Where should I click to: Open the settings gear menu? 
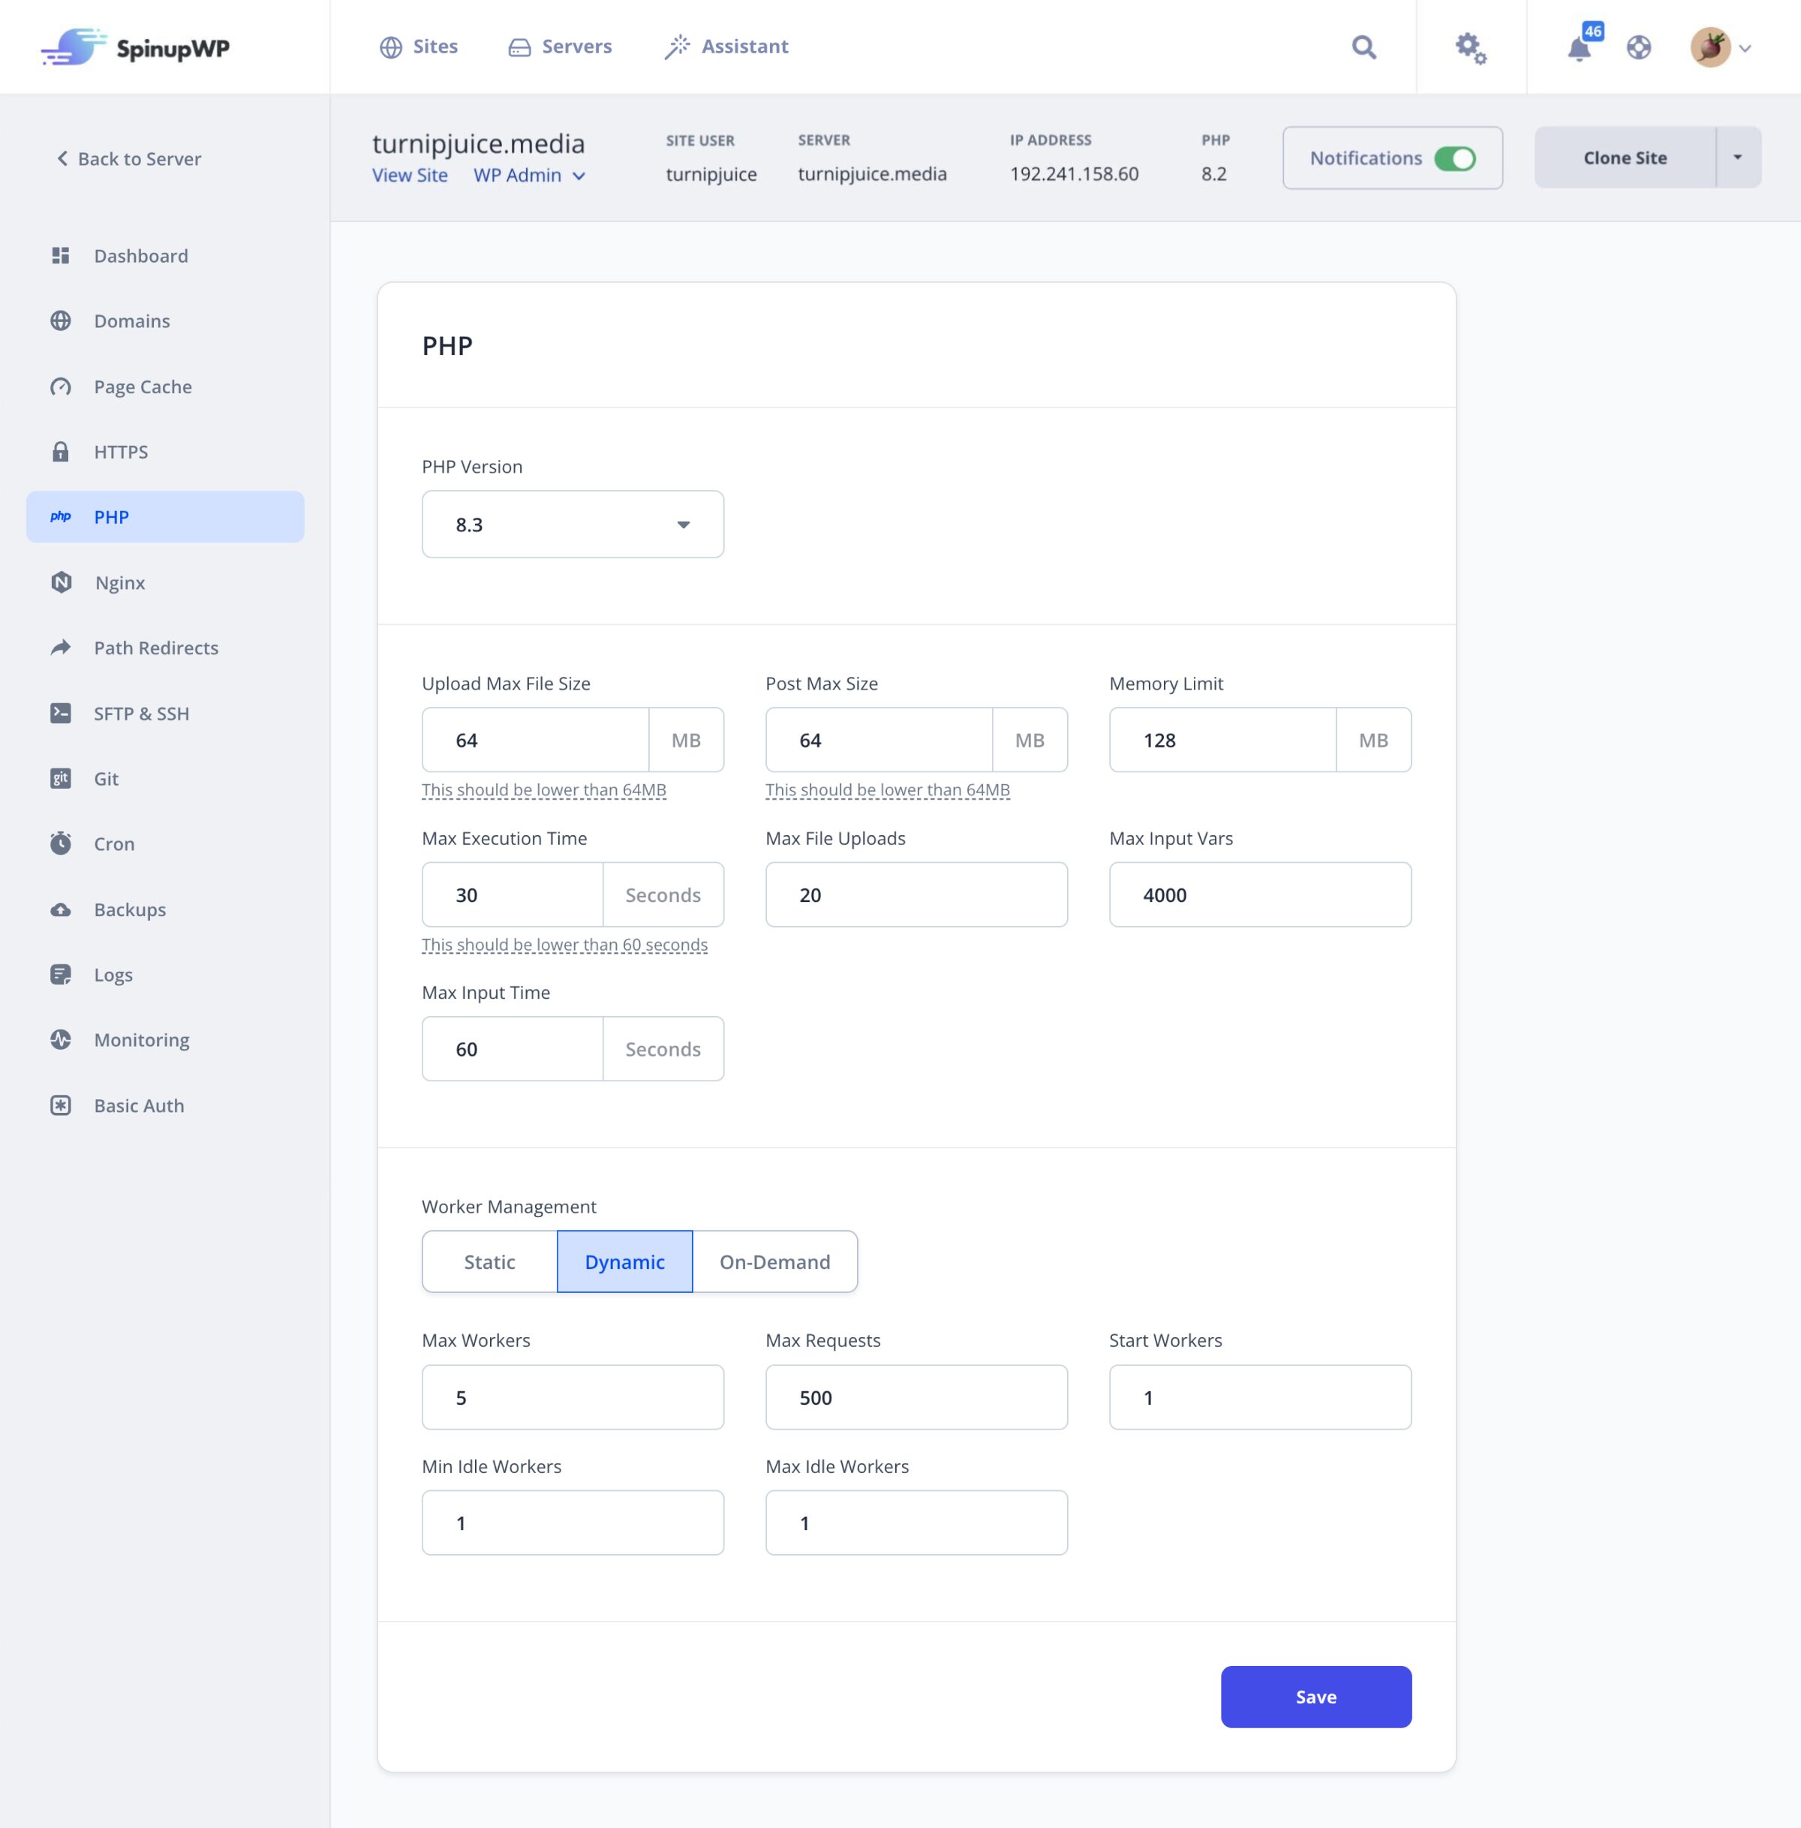(x=1469, y=47)
